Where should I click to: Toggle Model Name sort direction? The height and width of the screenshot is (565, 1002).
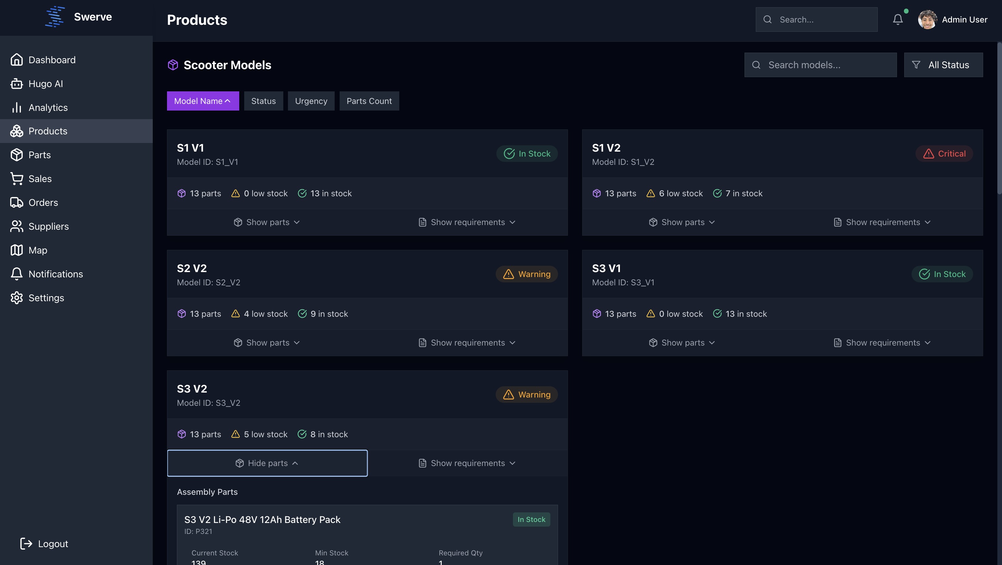tap(203, 101)
